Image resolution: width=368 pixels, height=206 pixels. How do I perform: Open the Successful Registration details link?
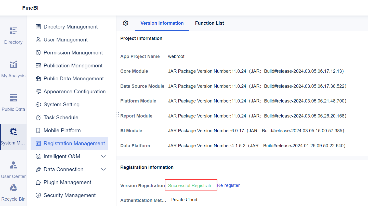191,185
